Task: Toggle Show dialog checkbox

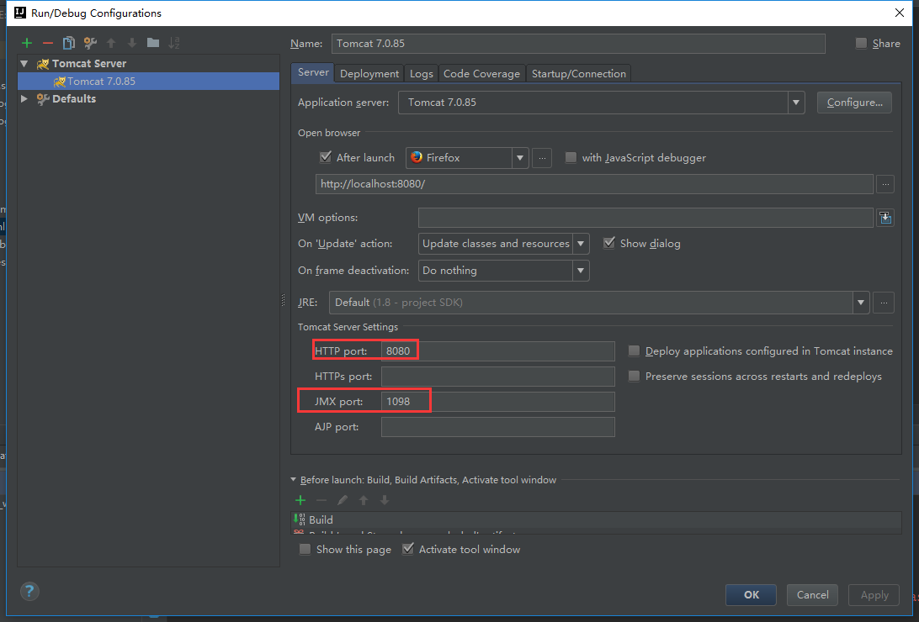Action: [x=609, y=243]
